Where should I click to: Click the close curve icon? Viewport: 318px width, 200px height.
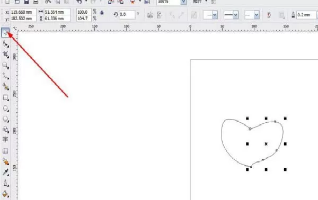pyautogui.click(x=269, y=15)
